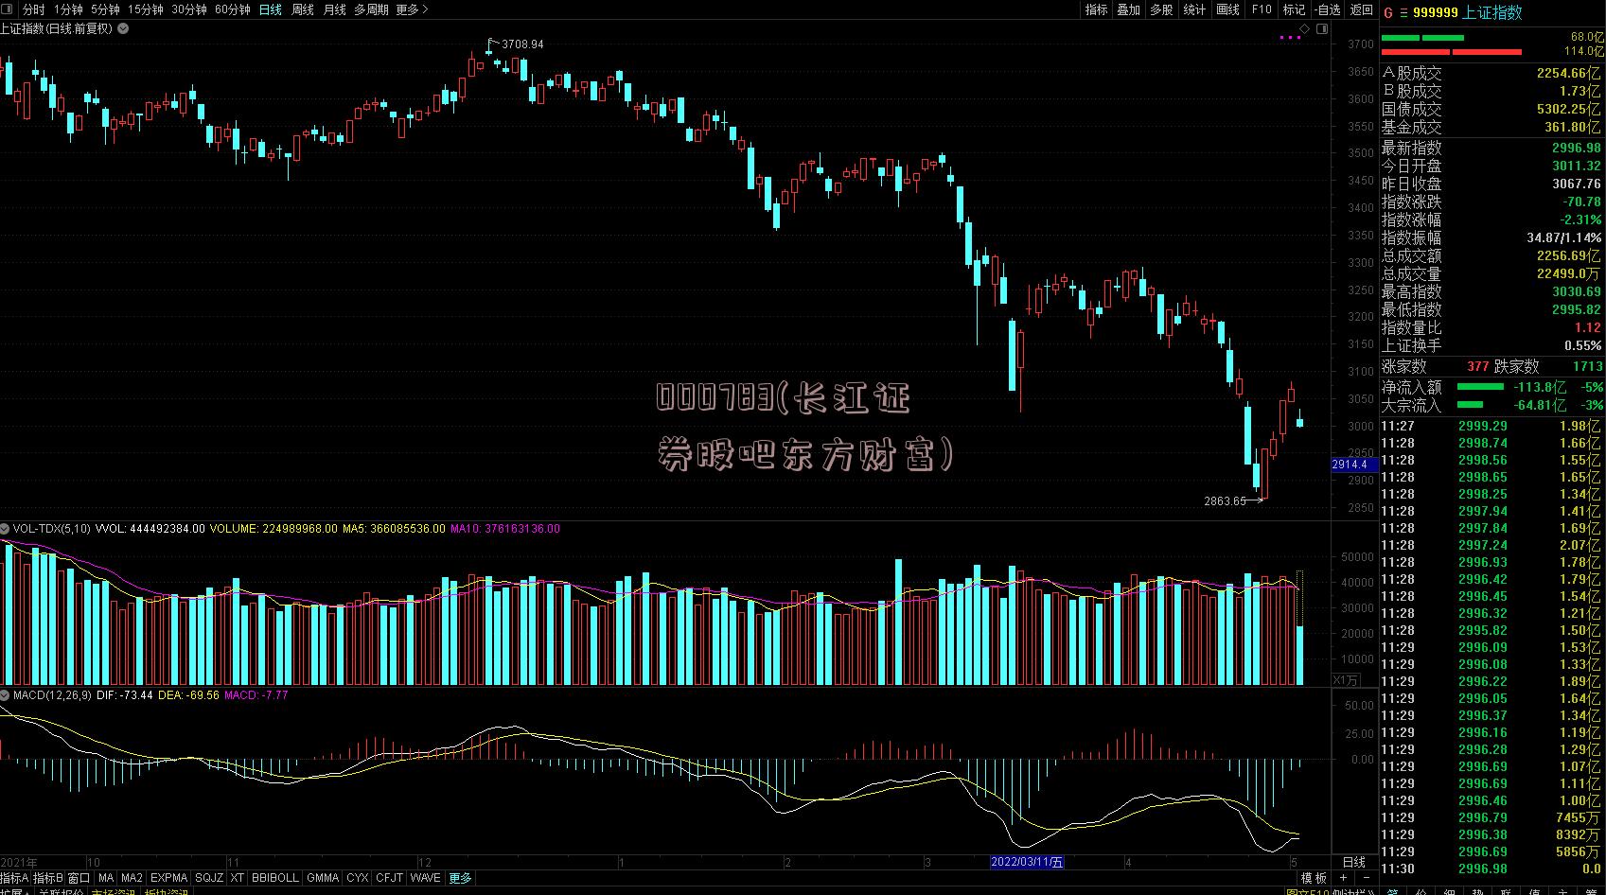1606x895 pixels.
Task: Click the 窗口 button in the indicator bar
Action: (x=79, y=878)
